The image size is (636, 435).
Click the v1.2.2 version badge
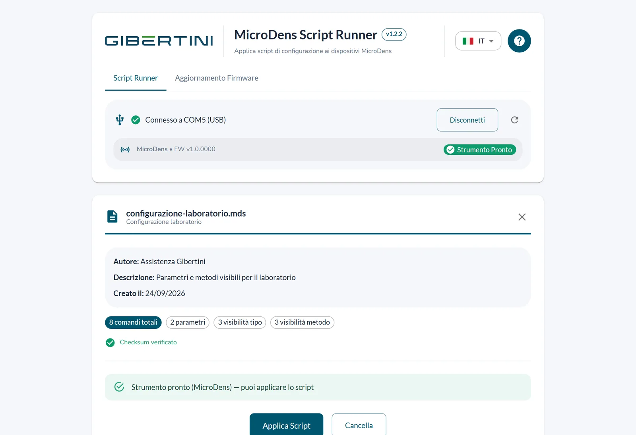click(x=394, y=34)
